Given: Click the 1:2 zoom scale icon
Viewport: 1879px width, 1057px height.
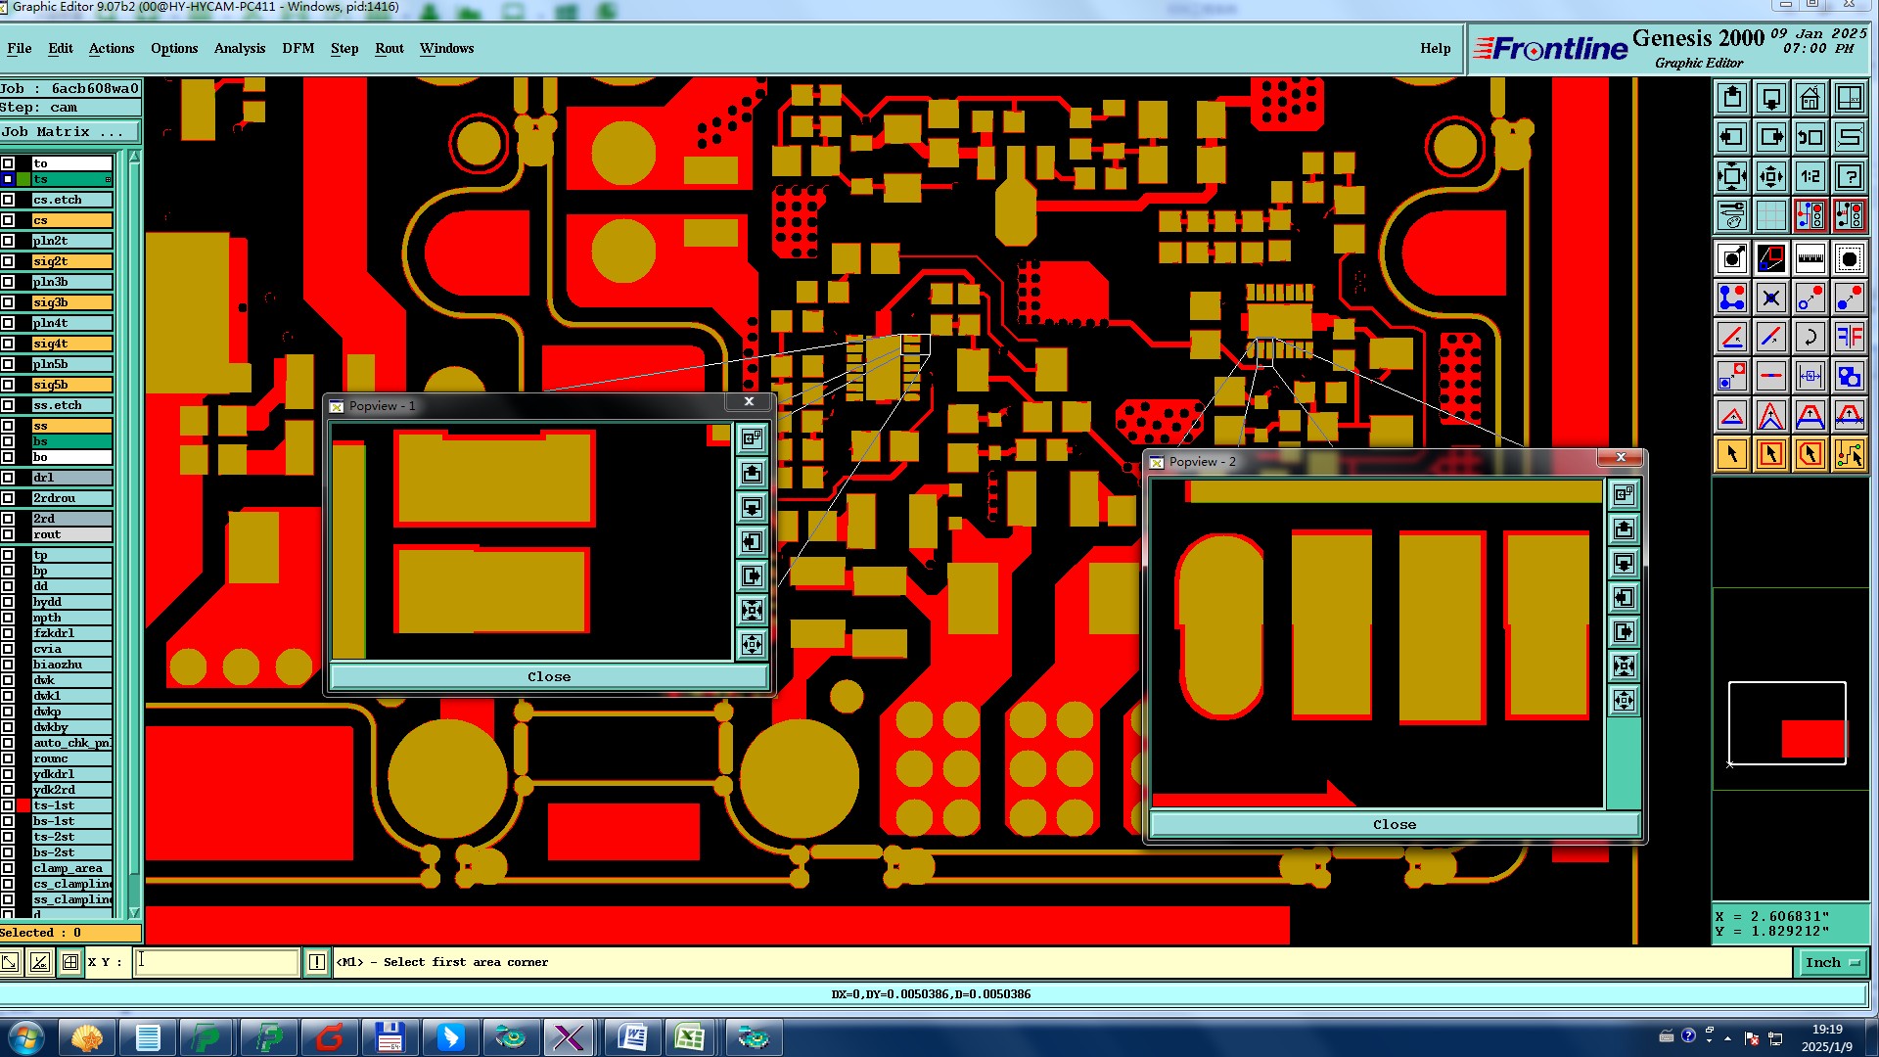Looking at the screenshot, I should (1810, 176).
